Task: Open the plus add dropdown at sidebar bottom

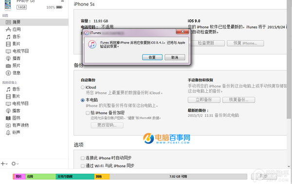Action: click(4, 164)
